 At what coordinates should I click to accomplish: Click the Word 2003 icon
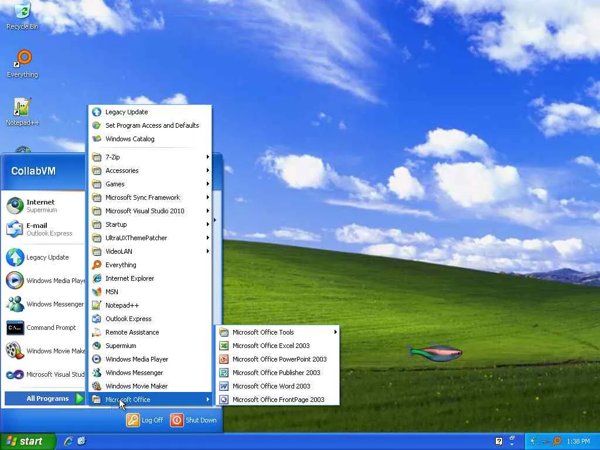[224, 386]
